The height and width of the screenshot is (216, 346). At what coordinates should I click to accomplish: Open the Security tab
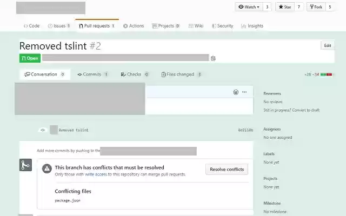[222, 26]
